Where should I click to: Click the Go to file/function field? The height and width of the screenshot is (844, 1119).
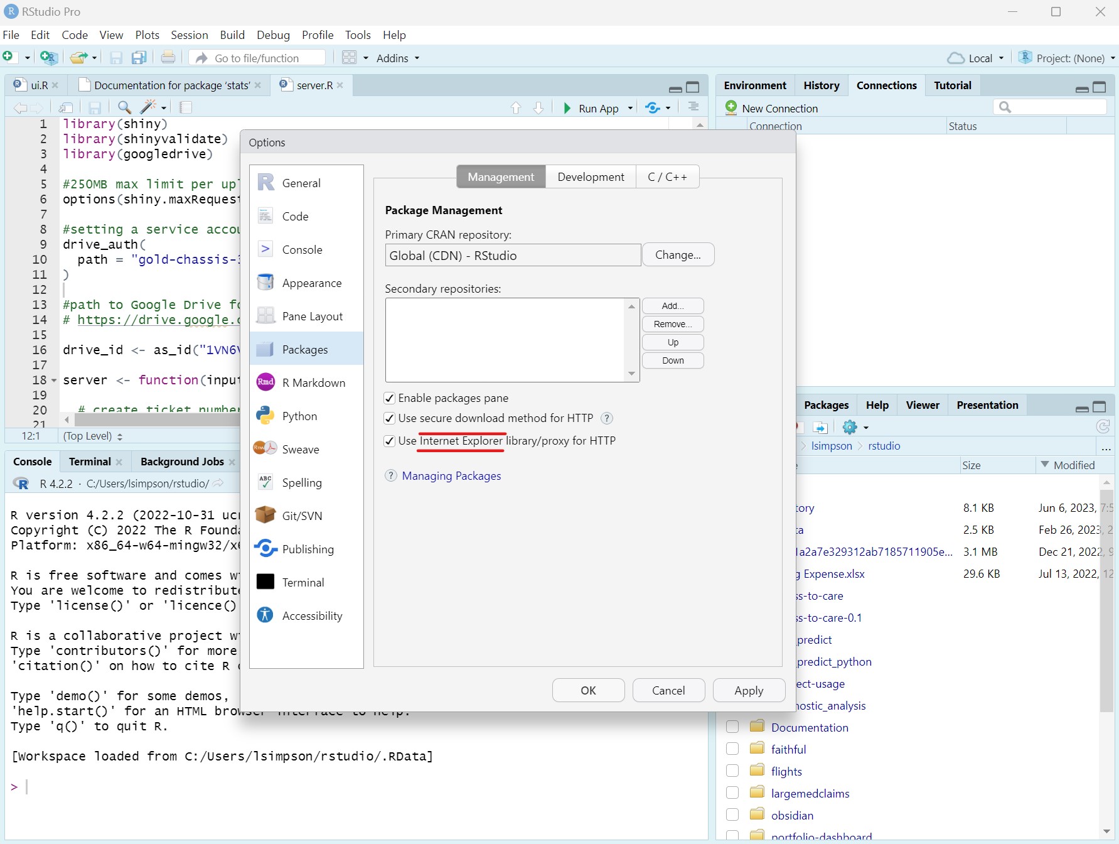click(x=257, y=58)
